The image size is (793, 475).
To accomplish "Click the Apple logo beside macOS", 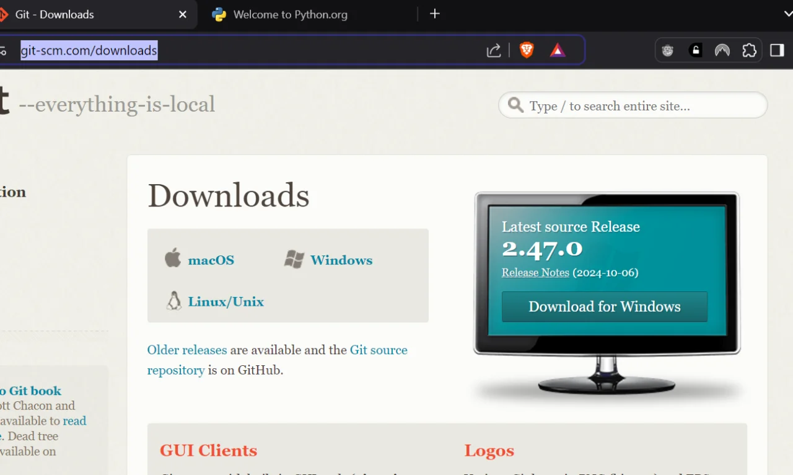I will tap(173, 257).
